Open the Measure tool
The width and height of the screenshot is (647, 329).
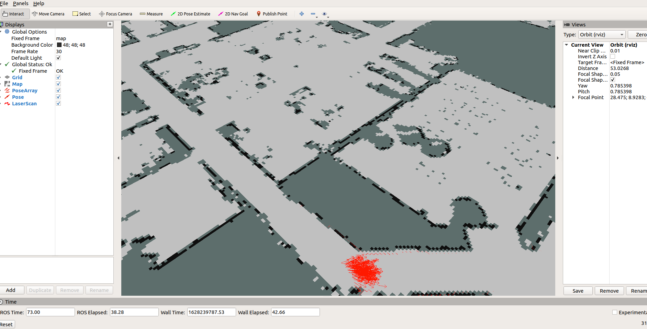coord(151,14)
